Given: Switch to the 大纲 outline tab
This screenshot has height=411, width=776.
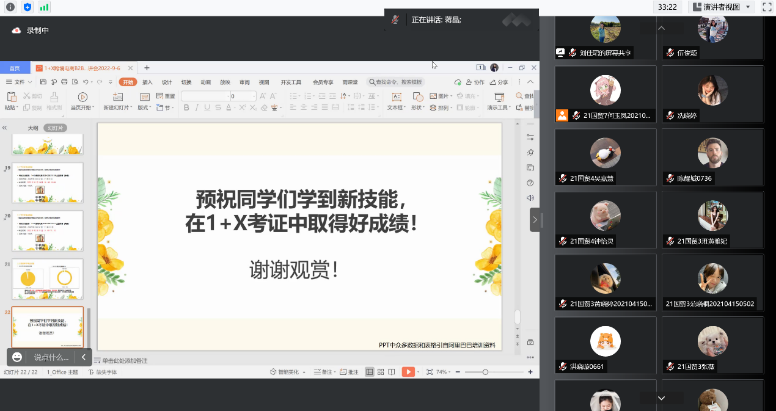Looking at the screenshot, I should [x=33, y=128].
